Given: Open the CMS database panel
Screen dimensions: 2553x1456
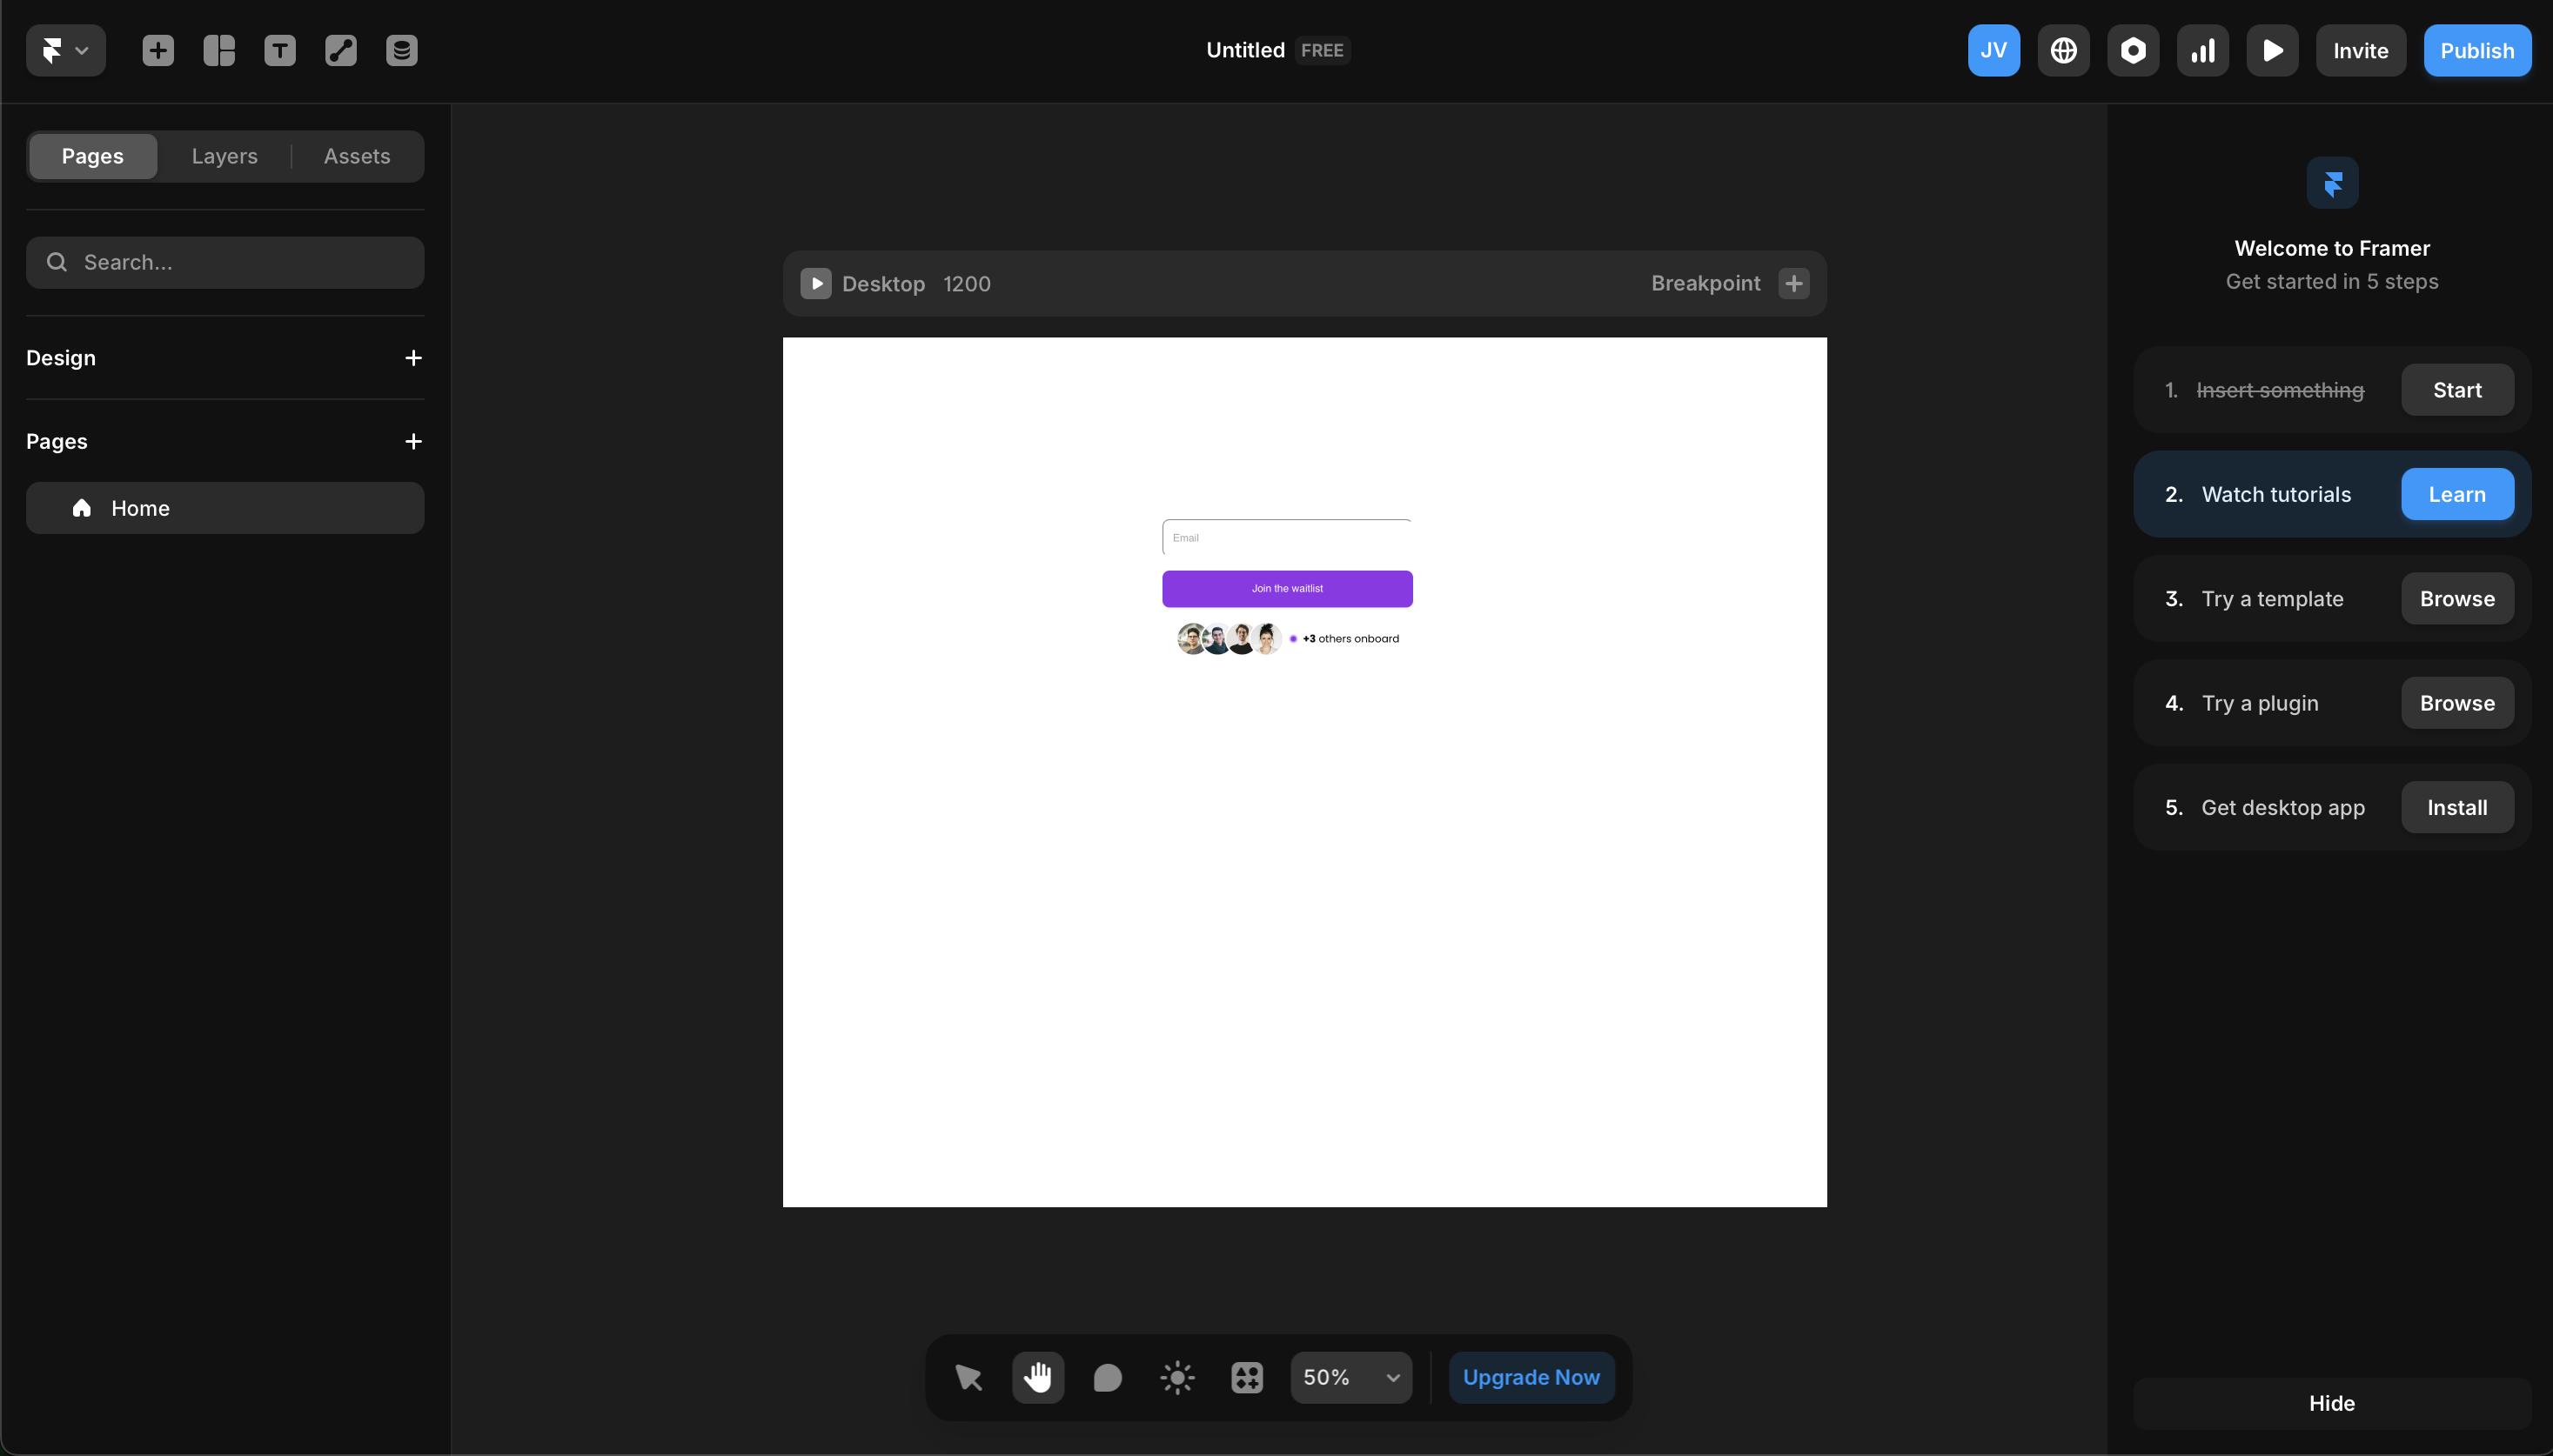Looking at the screenshot, I should pos(402,50).
